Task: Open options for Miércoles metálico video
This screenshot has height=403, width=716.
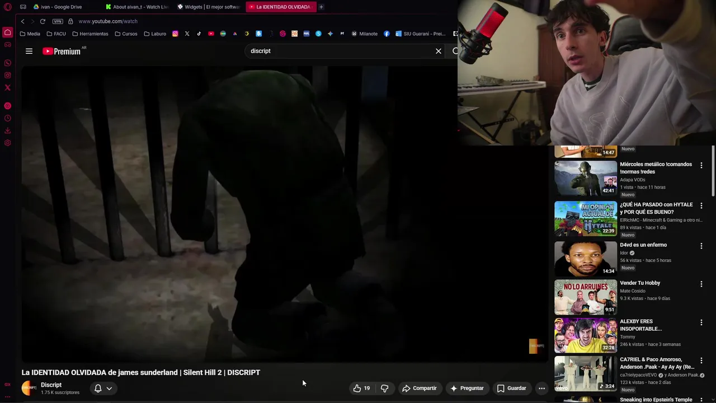Action: tap(701, 166)
